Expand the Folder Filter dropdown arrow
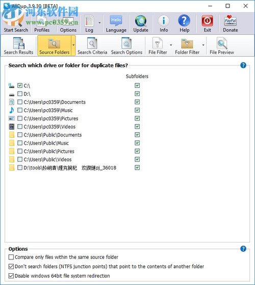Viewport: 255px width, 285px height. point(203,45)
